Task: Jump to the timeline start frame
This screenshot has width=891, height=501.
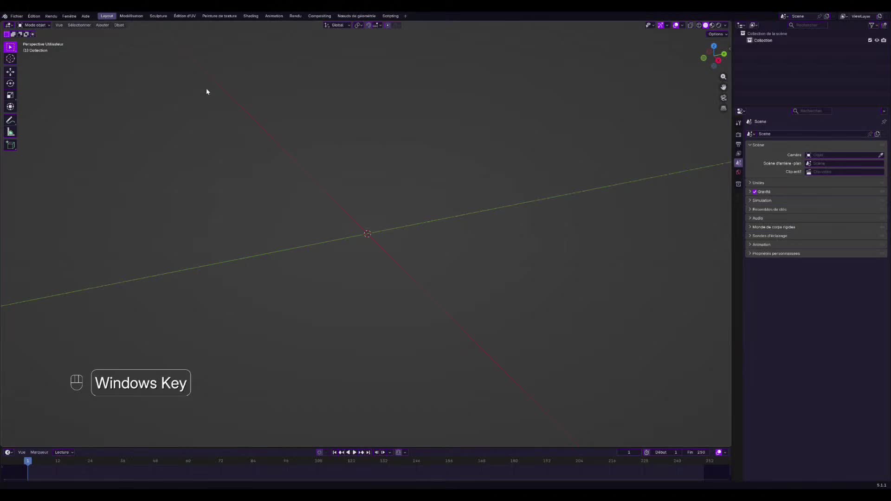Action: pos(334,452)
